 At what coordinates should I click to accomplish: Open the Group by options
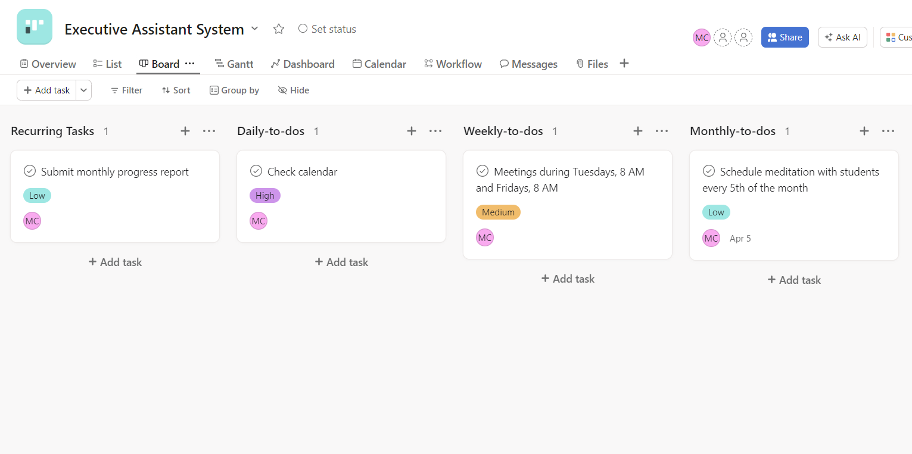tap(234, 90)
